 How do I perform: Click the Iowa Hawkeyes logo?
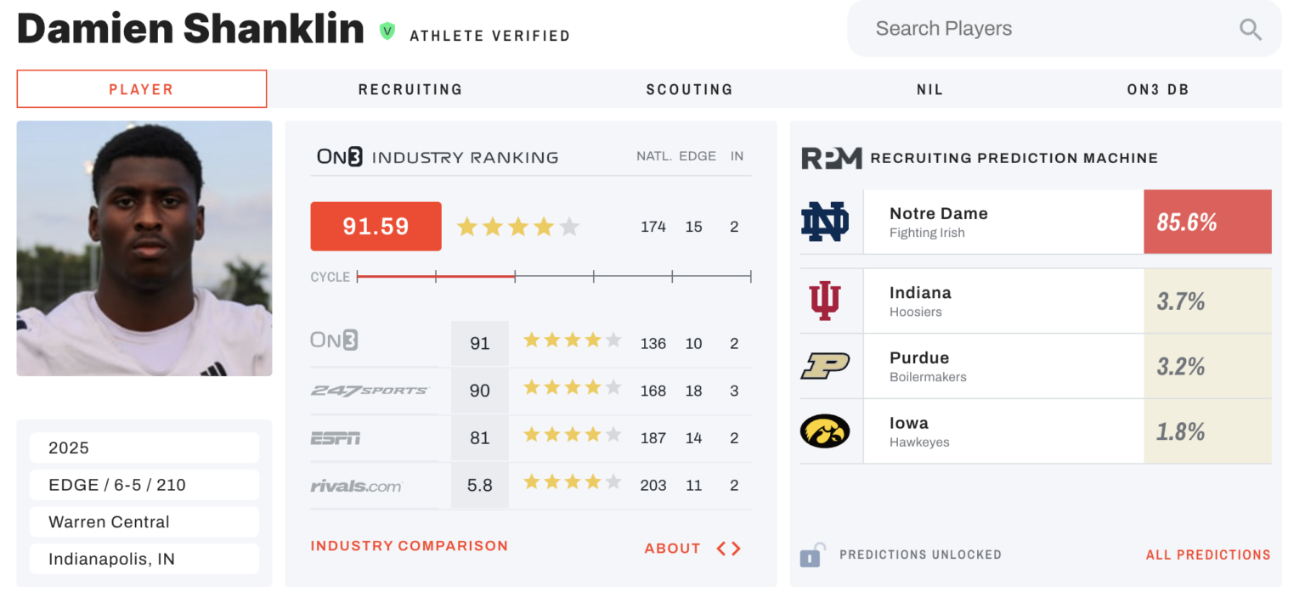click(825, 431)
